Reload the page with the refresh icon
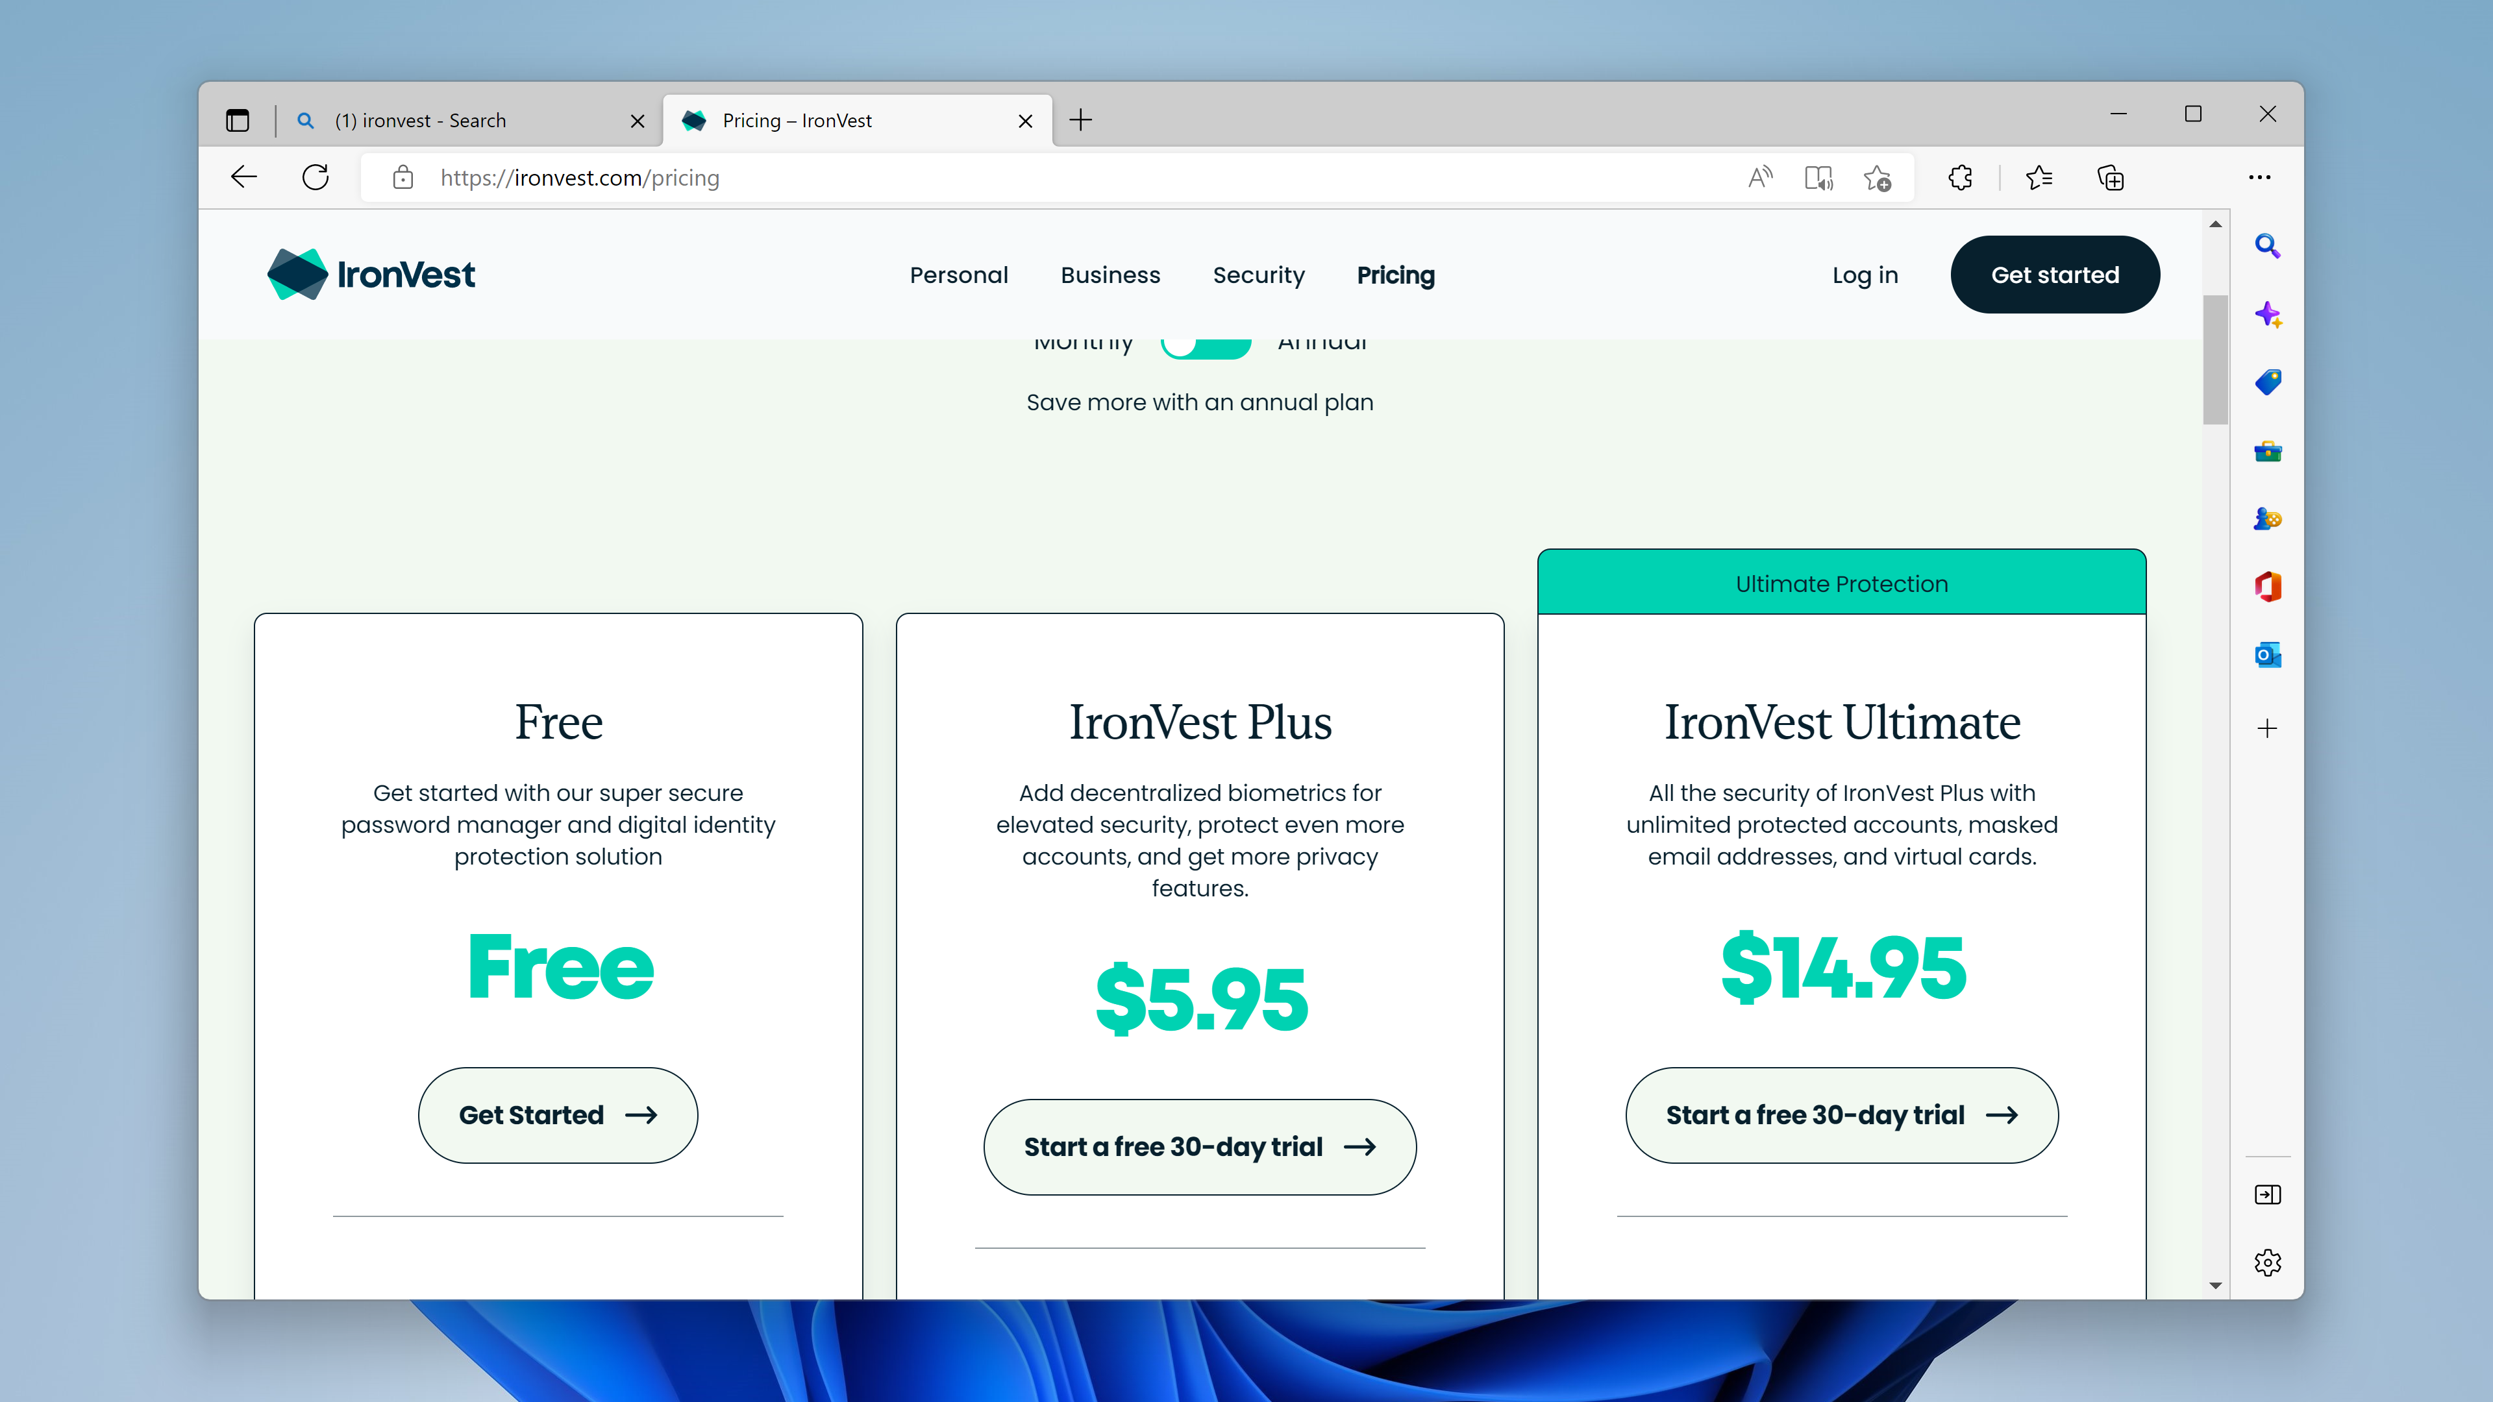 (x=316, y=177)
